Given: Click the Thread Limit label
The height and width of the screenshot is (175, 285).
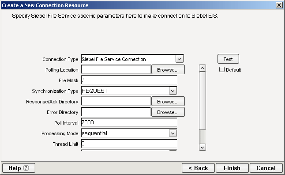Looking at the screenshot, I should click(65, 144).
